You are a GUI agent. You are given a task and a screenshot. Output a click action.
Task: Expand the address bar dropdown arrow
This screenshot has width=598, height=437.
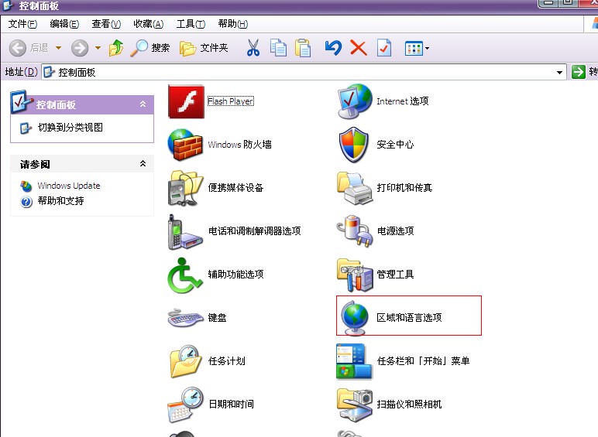560,72
